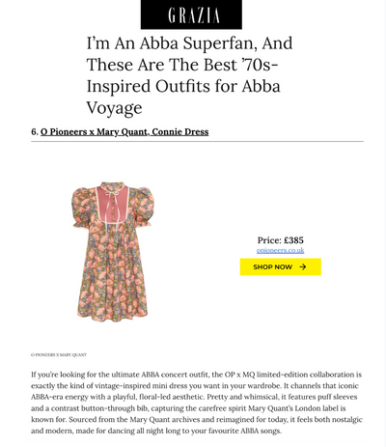Click the right puff sleeve of the dress

pyautogui.click(x=143, y=207)
